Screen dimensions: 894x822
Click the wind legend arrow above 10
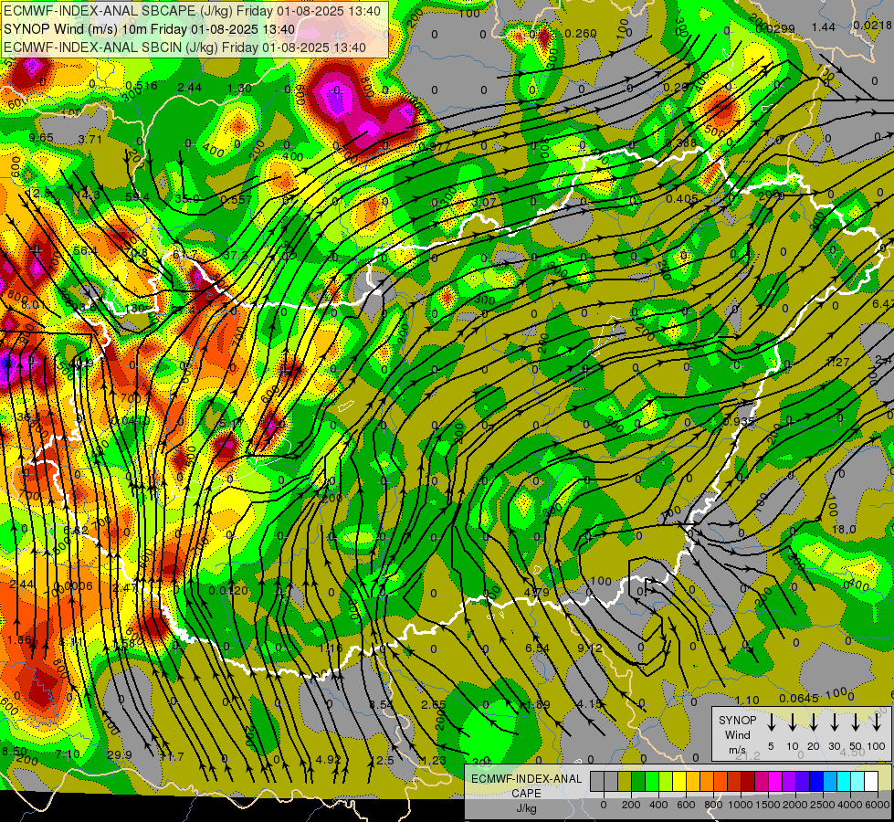(793, 722)
